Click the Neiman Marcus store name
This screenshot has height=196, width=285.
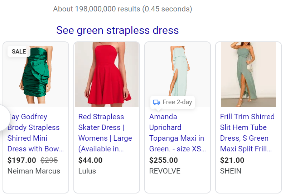[34, 171]
